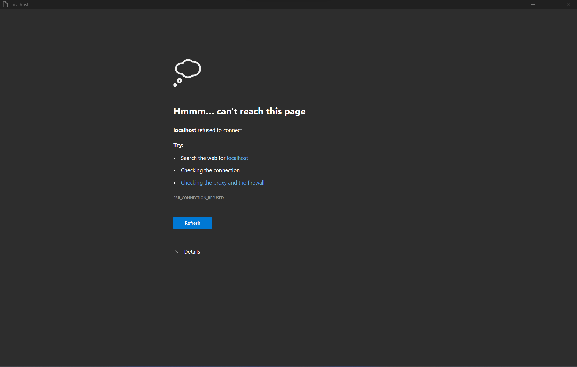Click the restore window icon
Image resolution: width=577 pixels, height=367 pixels.
click(x=550, y=4)
